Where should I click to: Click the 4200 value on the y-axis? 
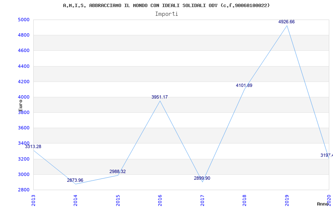[24, 82]
